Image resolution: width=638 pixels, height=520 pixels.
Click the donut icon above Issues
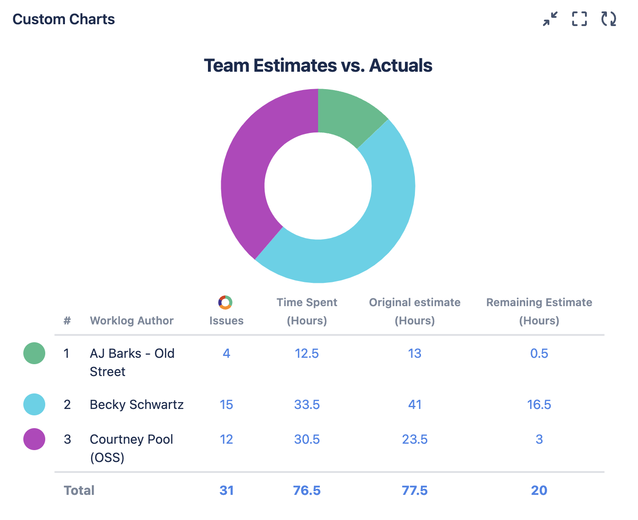225,302
